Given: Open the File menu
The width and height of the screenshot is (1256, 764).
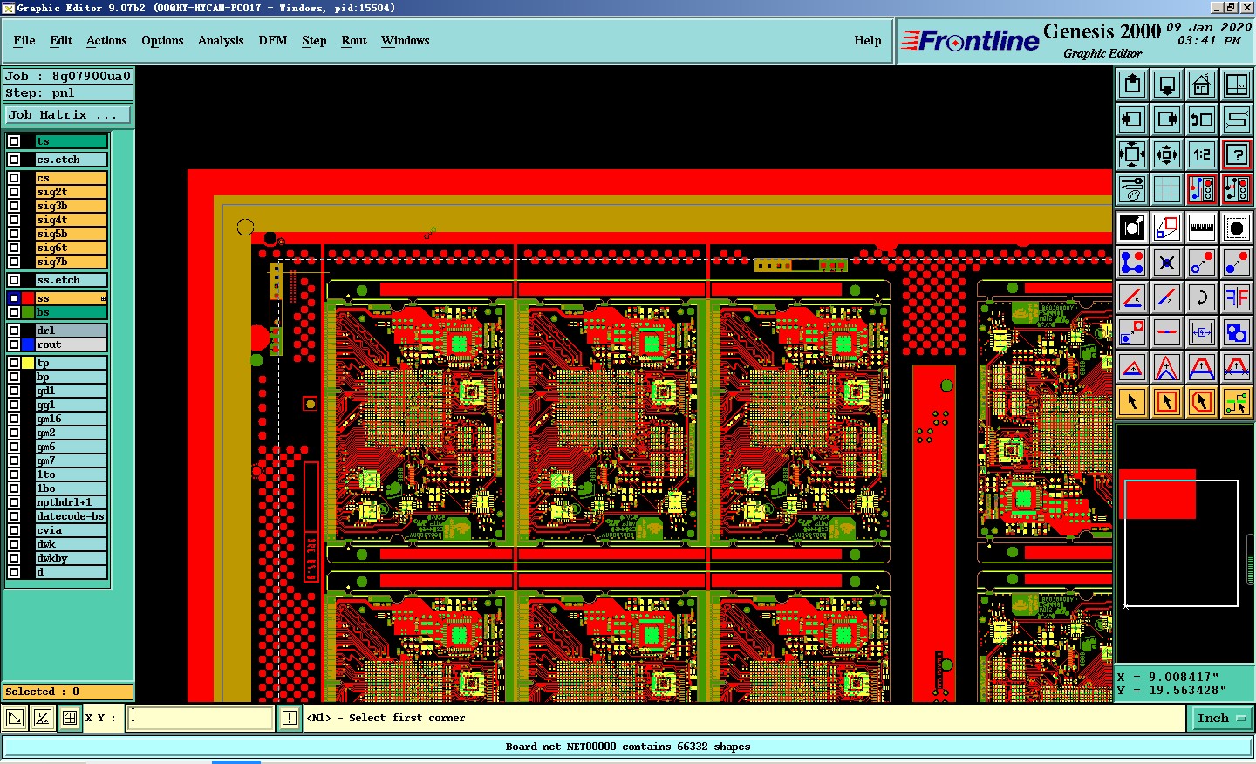Looking at the screenshot, I should 24,40.
